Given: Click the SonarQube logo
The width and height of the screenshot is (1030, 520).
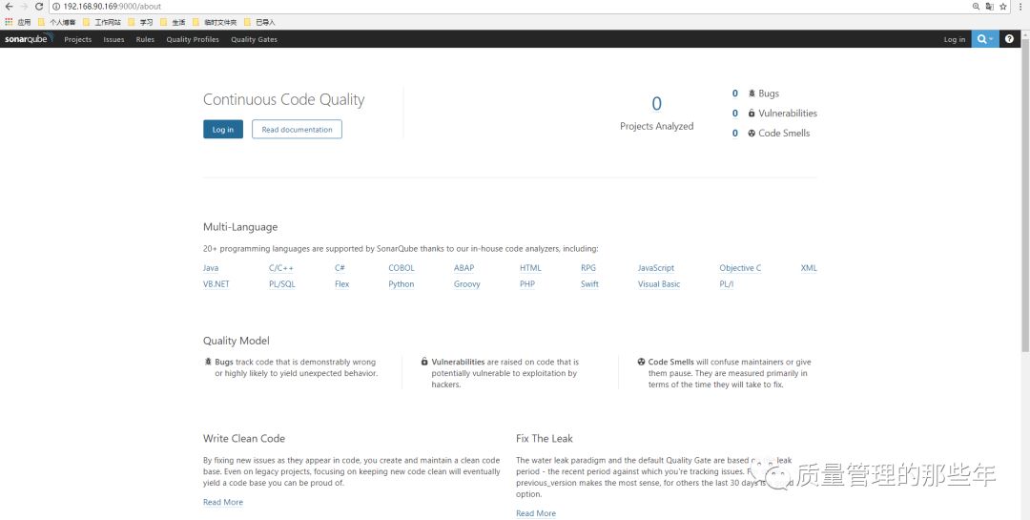Looking at the screenshot, I should coord(29,39).
